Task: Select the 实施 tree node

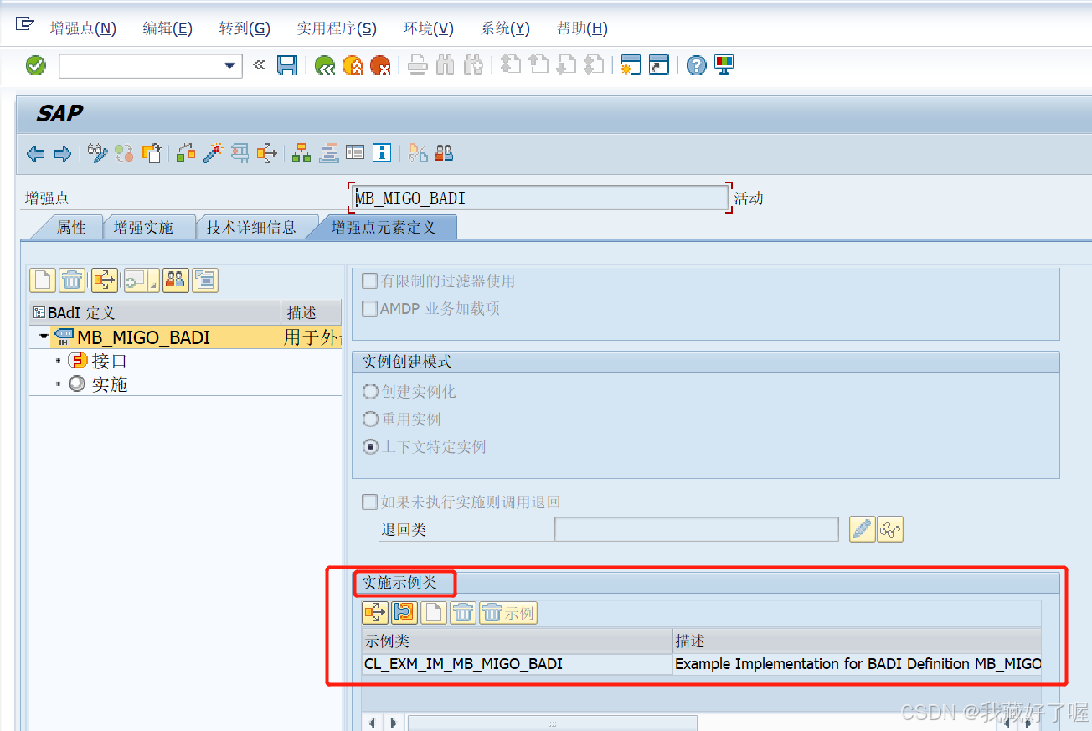Action: pyautogui.click(x=110, y=384)
